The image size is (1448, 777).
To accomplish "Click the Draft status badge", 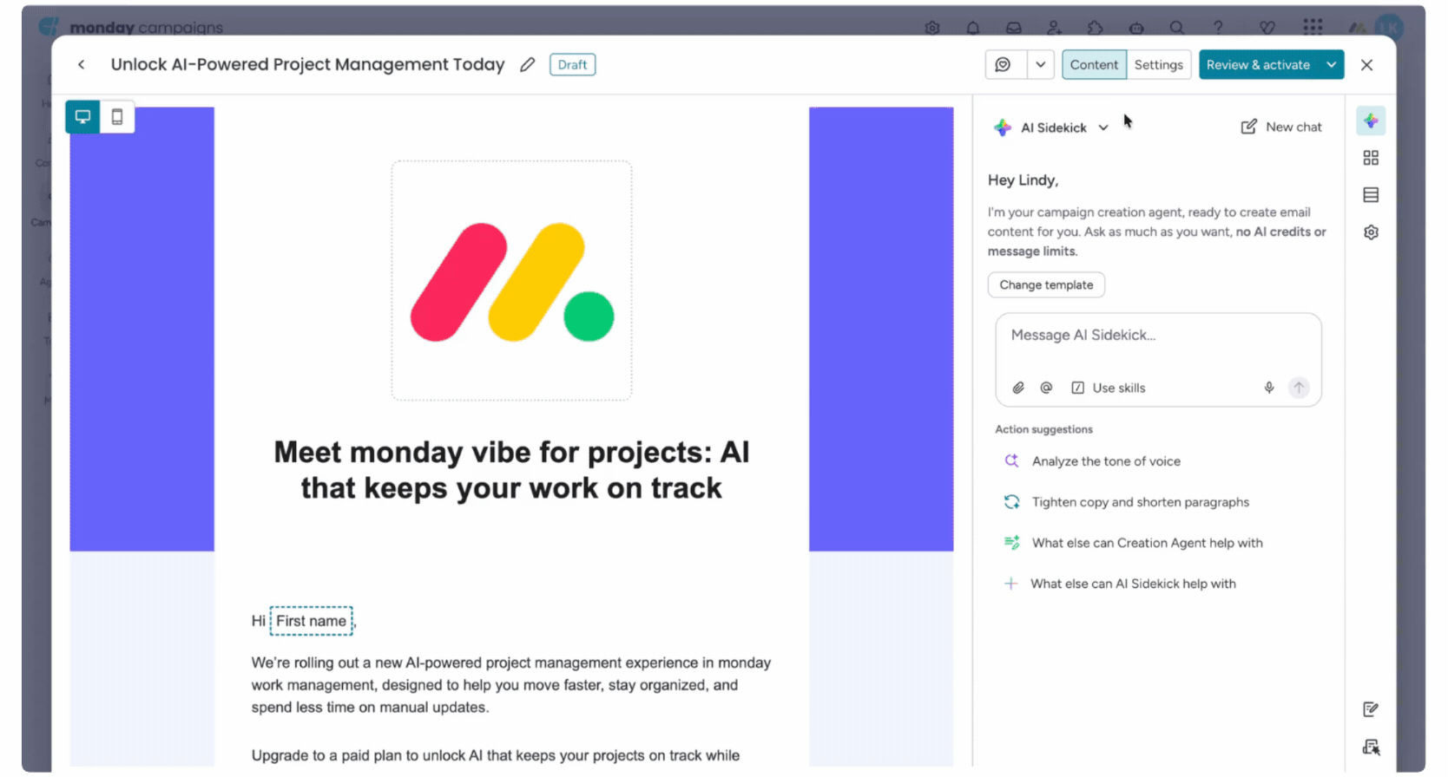I will click(572, 65).
